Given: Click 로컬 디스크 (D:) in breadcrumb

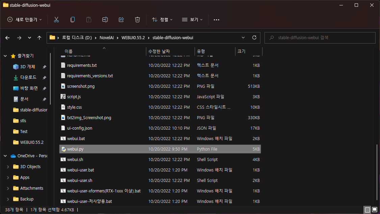Looking at the screenshot, I should pyautogui.click(x=77, y=37).
